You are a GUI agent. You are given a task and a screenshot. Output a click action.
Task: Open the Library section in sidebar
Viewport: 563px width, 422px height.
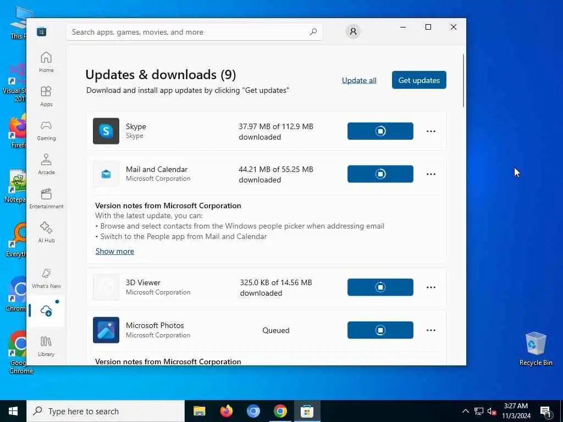[46, 346]
